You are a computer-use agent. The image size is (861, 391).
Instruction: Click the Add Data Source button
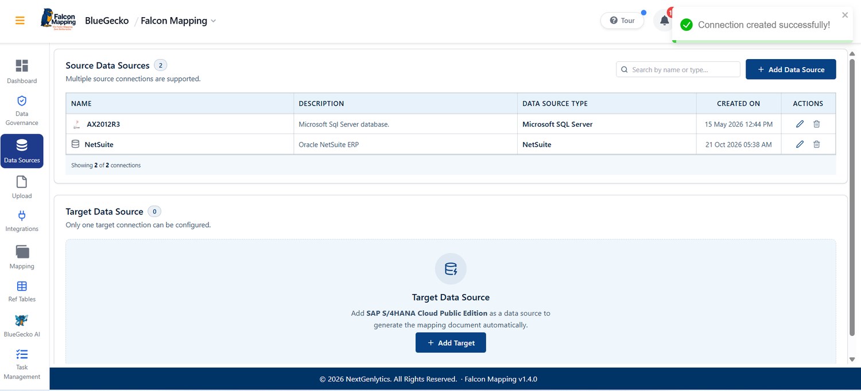coord(790,69)
